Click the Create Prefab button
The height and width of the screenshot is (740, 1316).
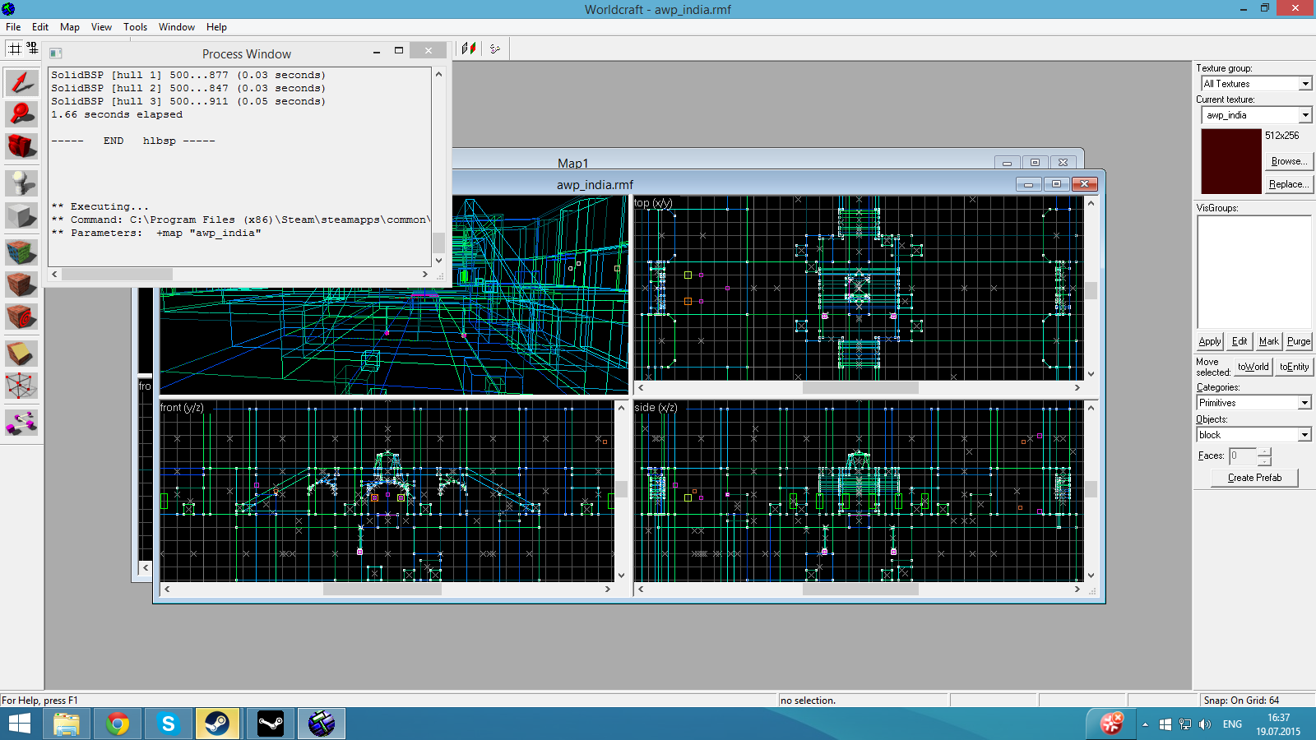(1254, 478)
